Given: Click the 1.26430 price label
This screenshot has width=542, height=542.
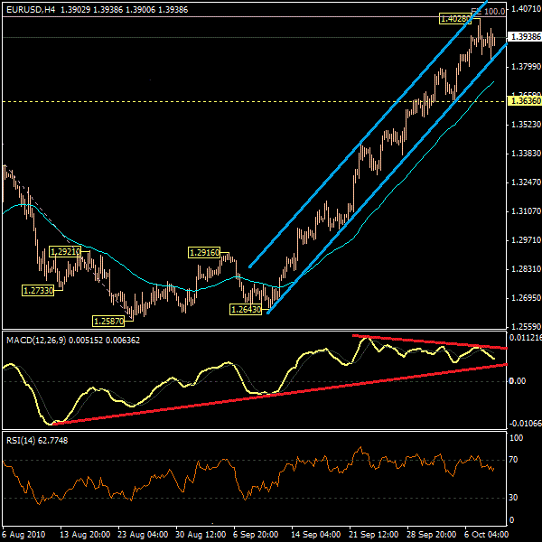Looking at the screenshot, I should click(x=247, y=309).
